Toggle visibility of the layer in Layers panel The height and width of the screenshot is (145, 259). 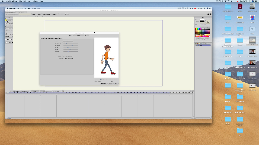point(196,45)
